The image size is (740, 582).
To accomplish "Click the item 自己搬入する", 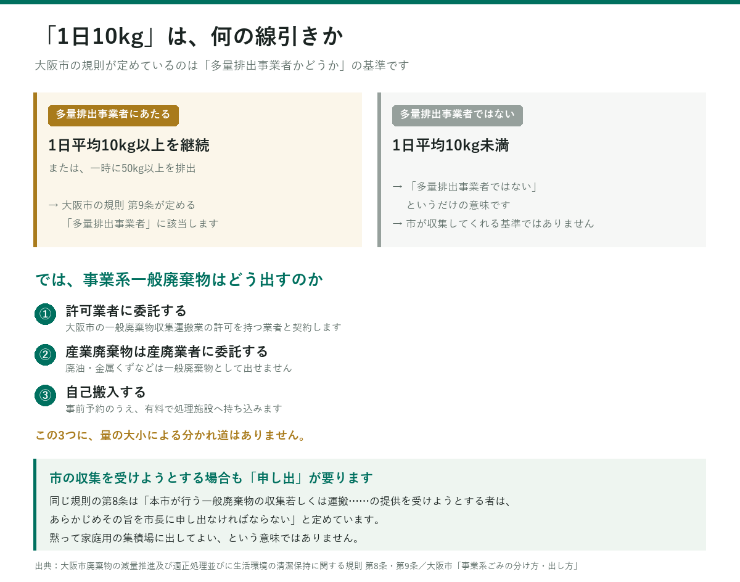I will (x=106, y=392).
